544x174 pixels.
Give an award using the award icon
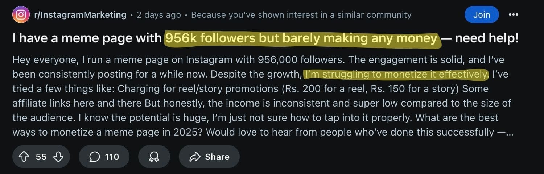tap(154, 157)
